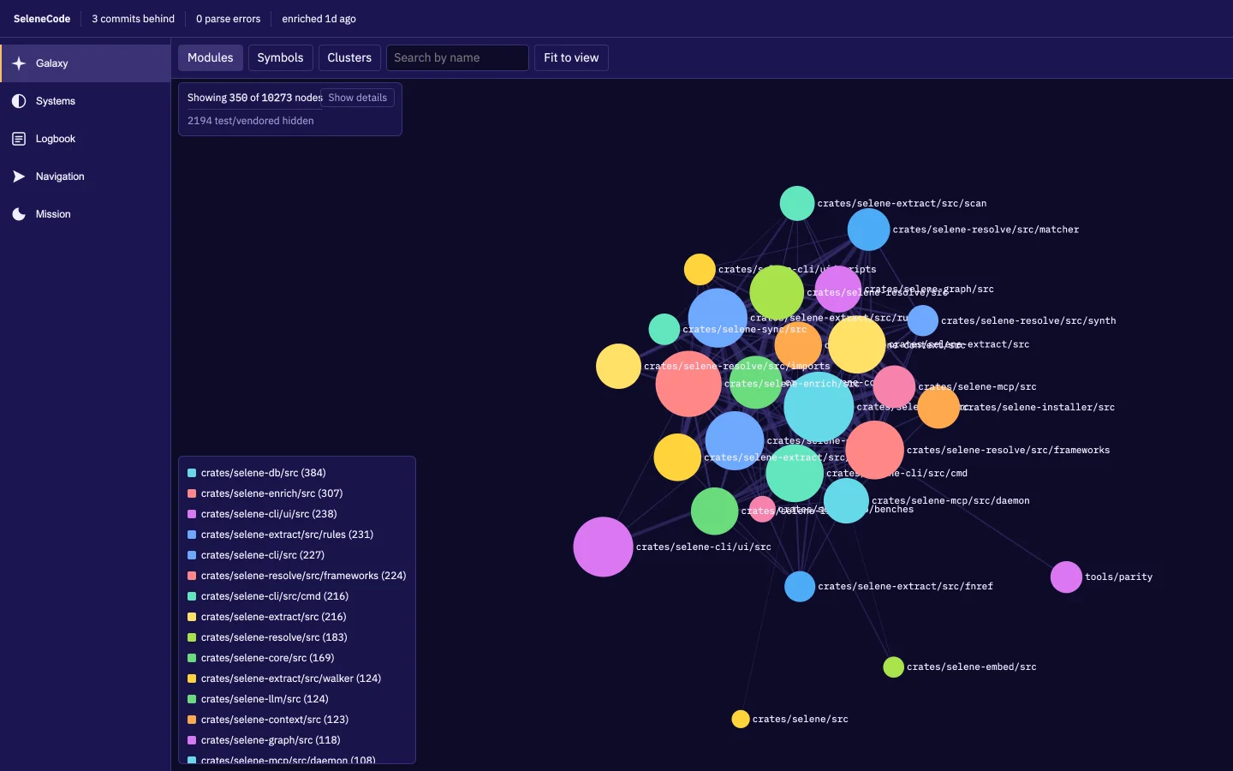Viewport: 1233px width, 771px height.
Task: Click crates/selene-enrich/src legend color swatch
Action: (192, 493)
